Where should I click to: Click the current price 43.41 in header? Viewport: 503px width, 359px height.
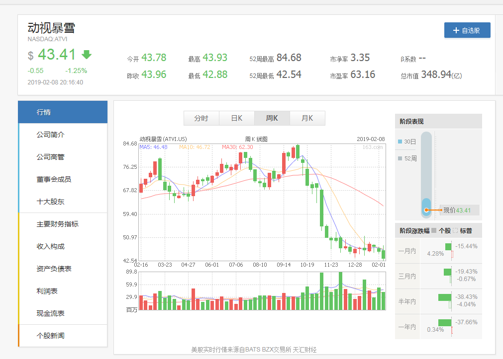[57, 55]
